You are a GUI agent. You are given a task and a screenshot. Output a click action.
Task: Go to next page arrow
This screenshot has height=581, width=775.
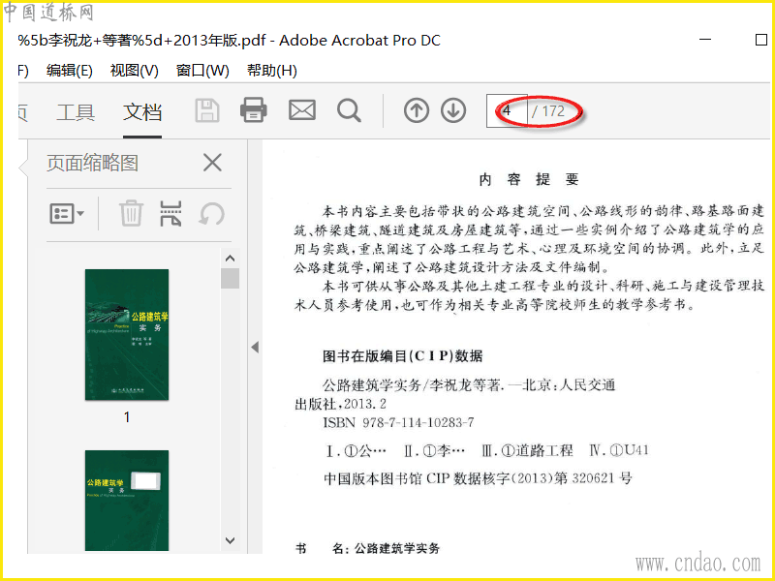[x=453, y=110]
